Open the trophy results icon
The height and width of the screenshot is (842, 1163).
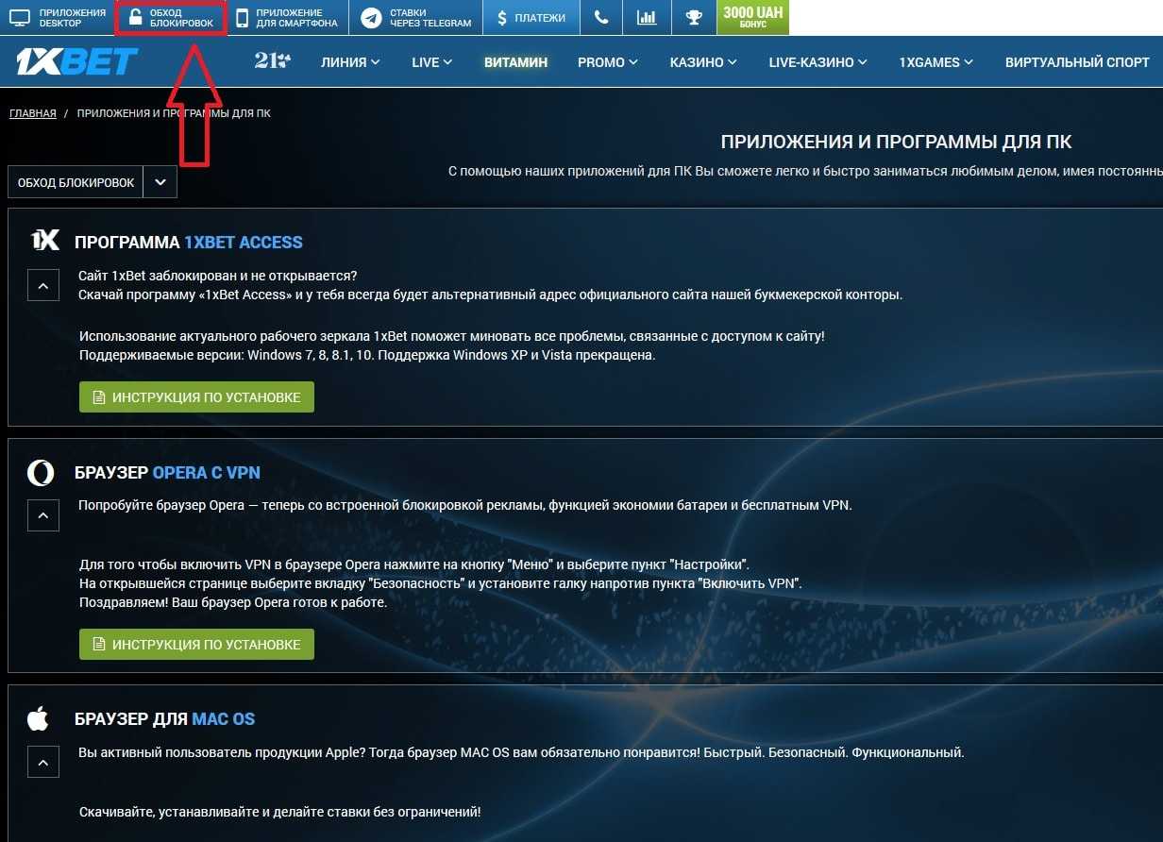[x=694, y=18]
